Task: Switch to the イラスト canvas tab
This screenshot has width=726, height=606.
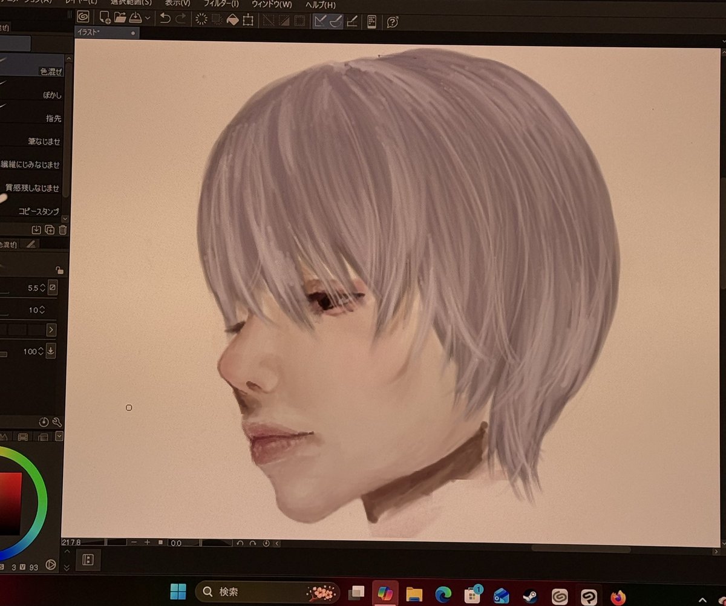Action: click(107, 33)
